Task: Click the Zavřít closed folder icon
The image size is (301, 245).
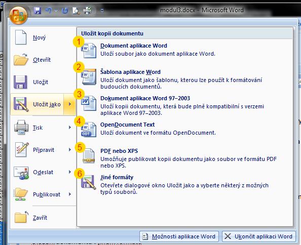Action: click(x=21, y=217)
